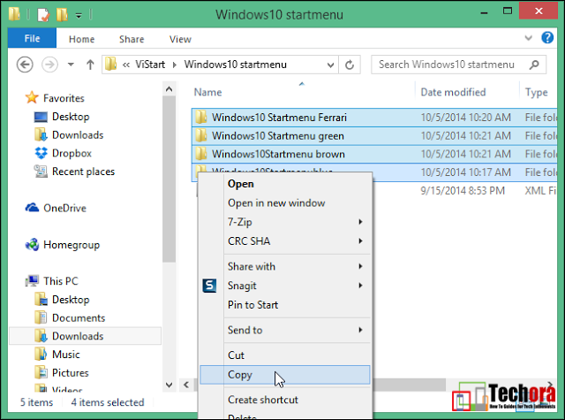Viewport: 565px width, 420px height.
Task: Click the address bar folder icon
Action: pyautogui.click(x=111, y=65)
